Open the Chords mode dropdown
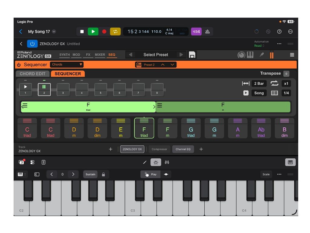Screen dimensions: 310x233 coord(67,65)
